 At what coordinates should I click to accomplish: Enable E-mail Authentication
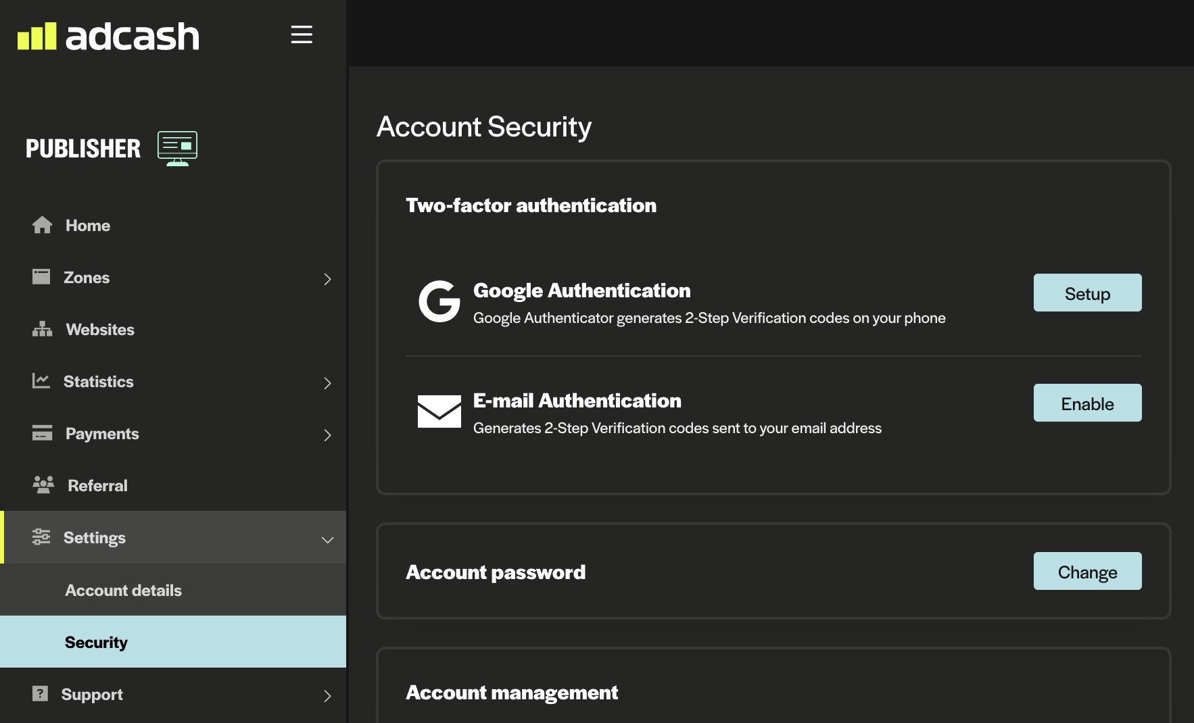point(1087,403)
